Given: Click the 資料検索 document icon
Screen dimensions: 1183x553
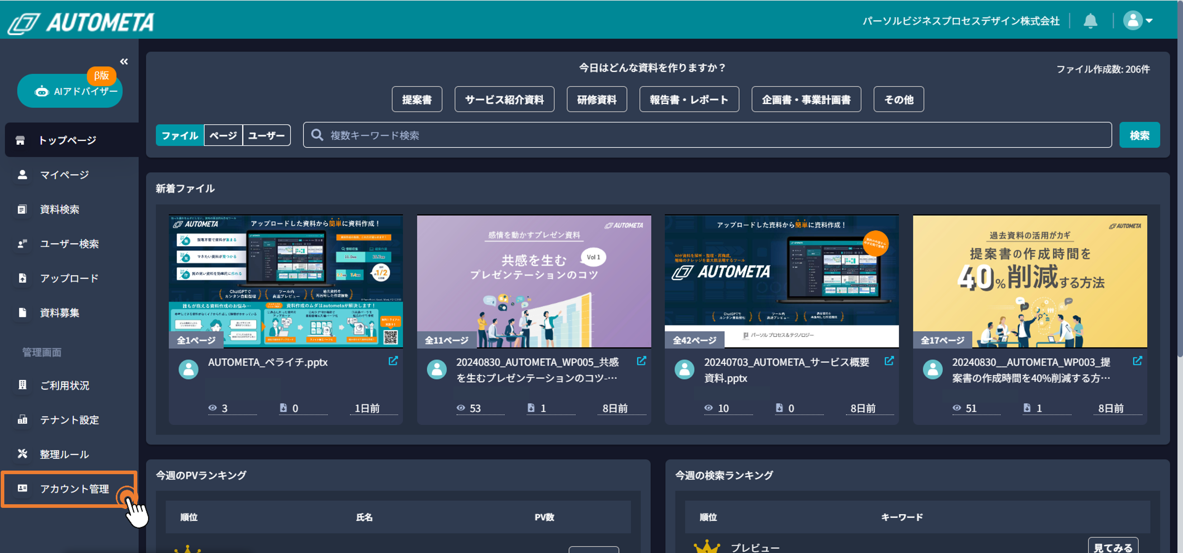Looking at the screenshot, I should click(22, 209).
